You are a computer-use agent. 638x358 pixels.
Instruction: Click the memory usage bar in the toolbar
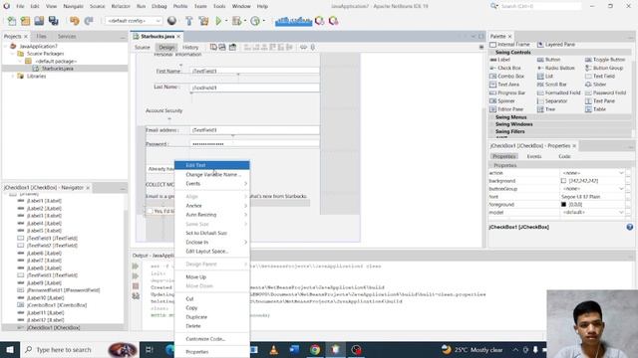(293, 21)
